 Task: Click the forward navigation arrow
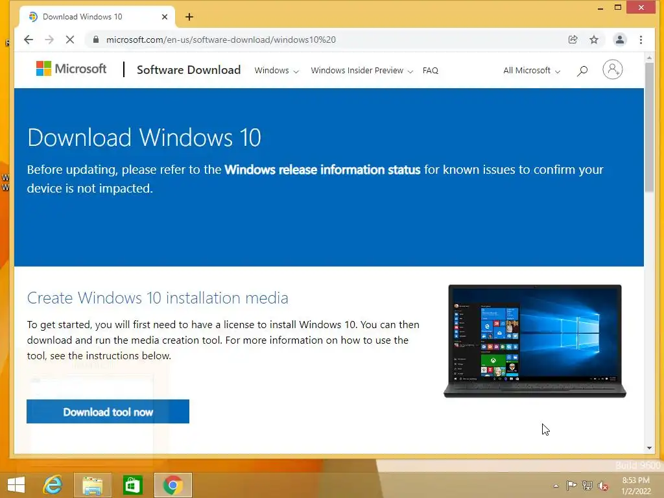coord(49,40)
